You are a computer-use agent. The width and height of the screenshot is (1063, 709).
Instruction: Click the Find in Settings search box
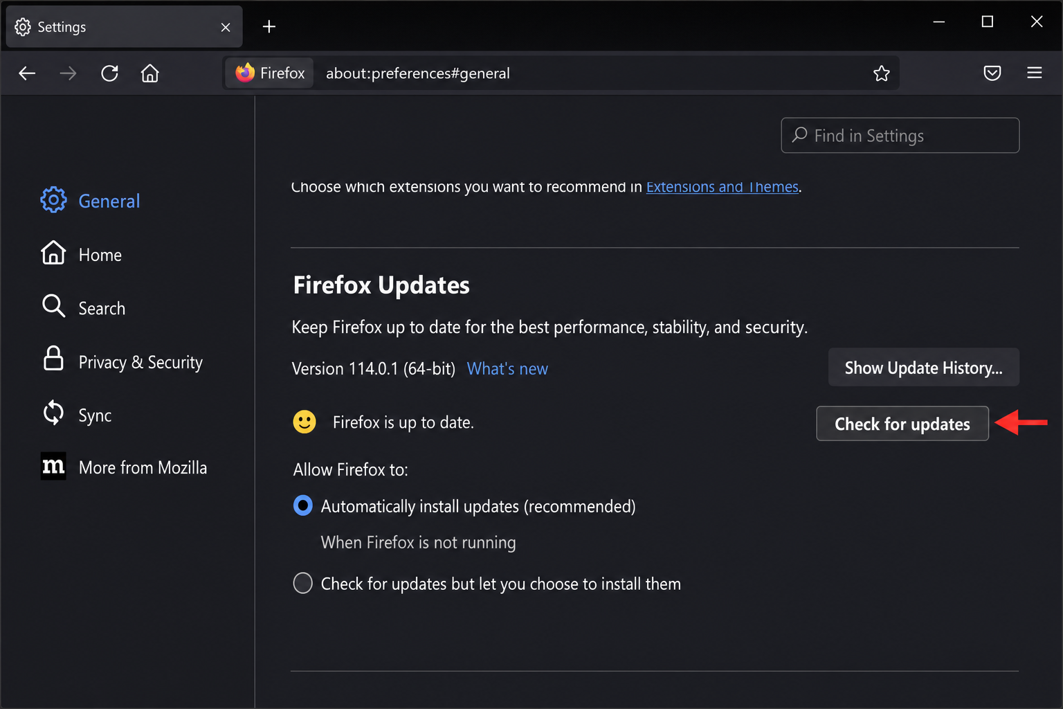coord(900,135)
